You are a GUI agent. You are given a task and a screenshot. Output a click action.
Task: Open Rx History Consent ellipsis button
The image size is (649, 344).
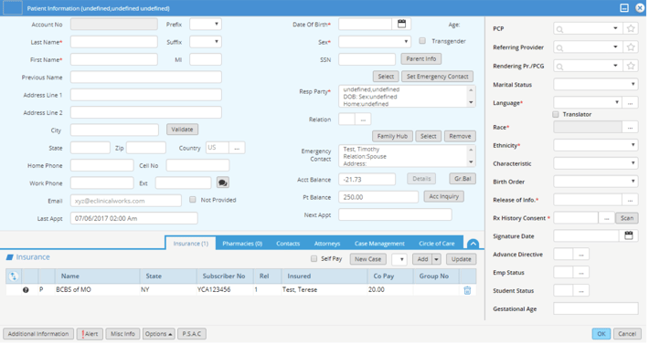pyautogui.click(x=606, y=218)
